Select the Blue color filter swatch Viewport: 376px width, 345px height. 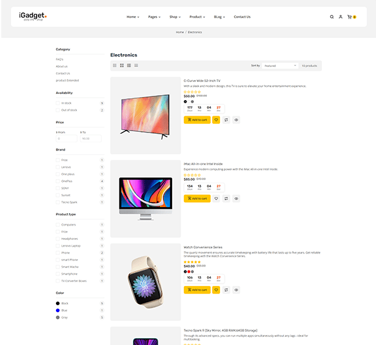(58, 310)
